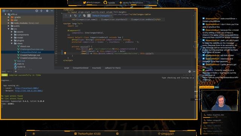Open main.ts file
The height and width of the screenshot is (136, 241).
point(20,64)
